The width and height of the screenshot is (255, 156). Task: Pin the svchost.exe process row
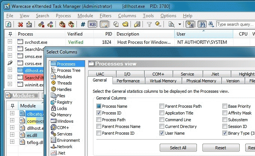pos(10,42)
